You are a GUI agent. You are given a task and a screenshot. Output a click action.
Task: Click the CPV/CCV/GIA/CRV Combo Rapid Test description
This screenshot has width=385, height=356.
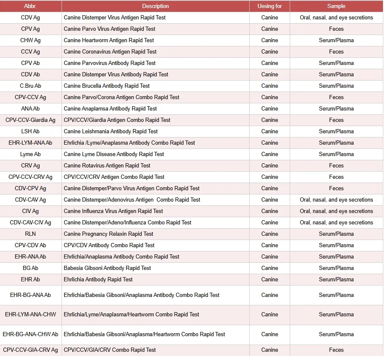point(110,350)
